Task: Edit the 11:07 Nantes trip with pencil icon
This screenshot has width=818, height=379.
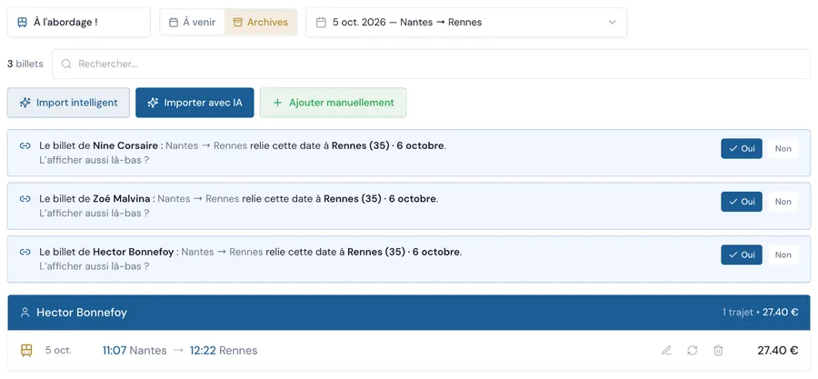Action: point(666,350)
